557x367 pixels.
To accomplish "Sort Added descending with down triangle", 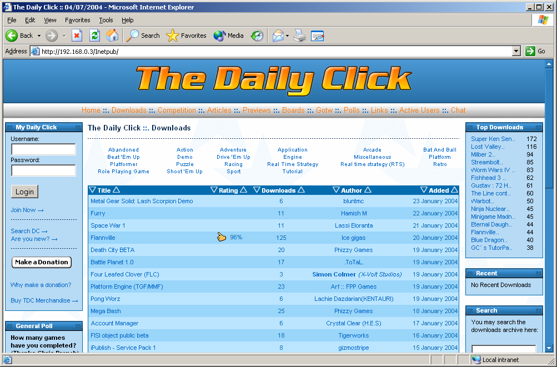I will click(424, 190).
